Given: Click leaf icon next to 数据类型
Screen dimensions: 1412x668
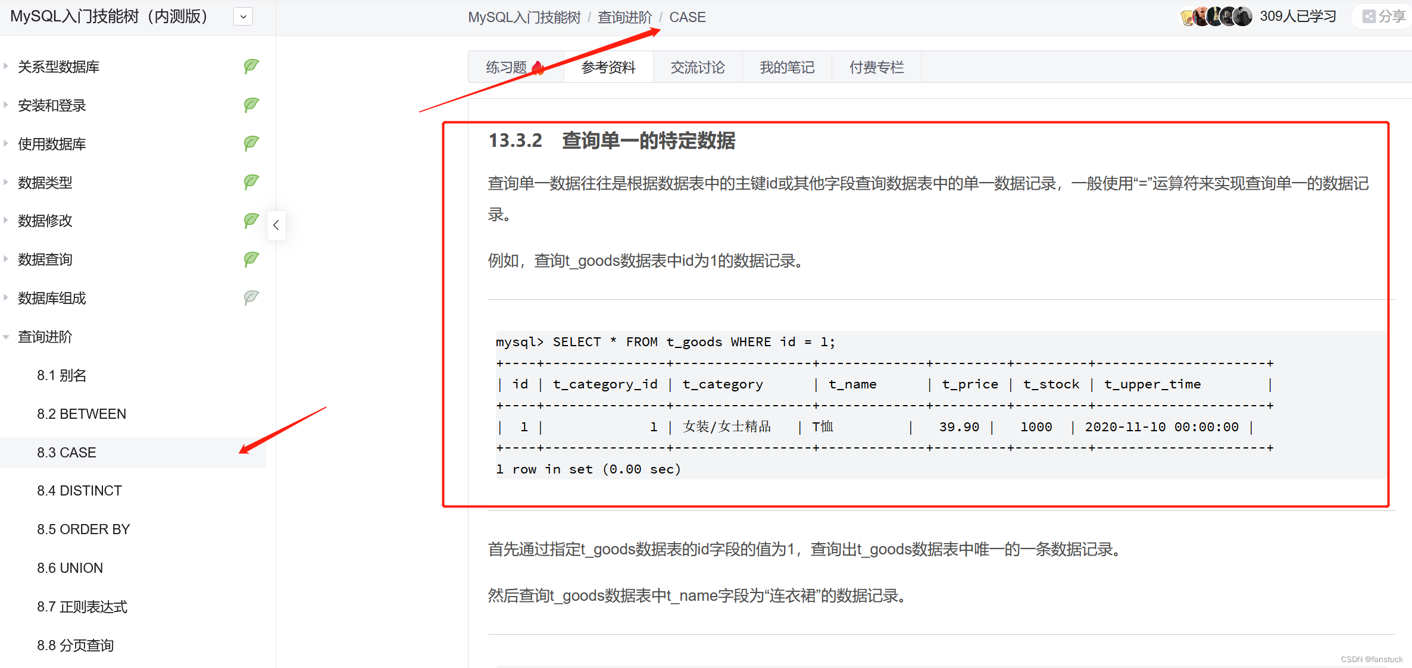Looking at the screenshot, I should point(251,182).
